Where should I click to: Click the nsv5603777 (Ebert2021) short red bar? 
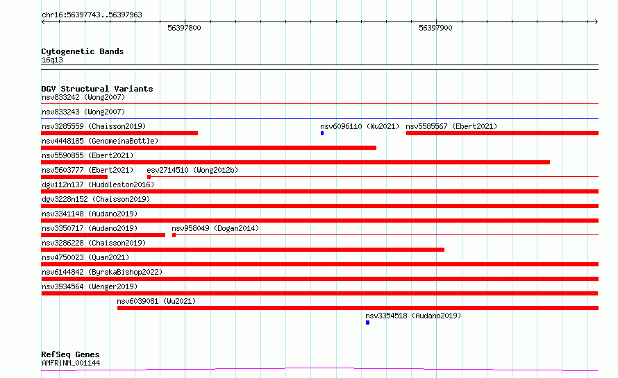coord(74,177)
